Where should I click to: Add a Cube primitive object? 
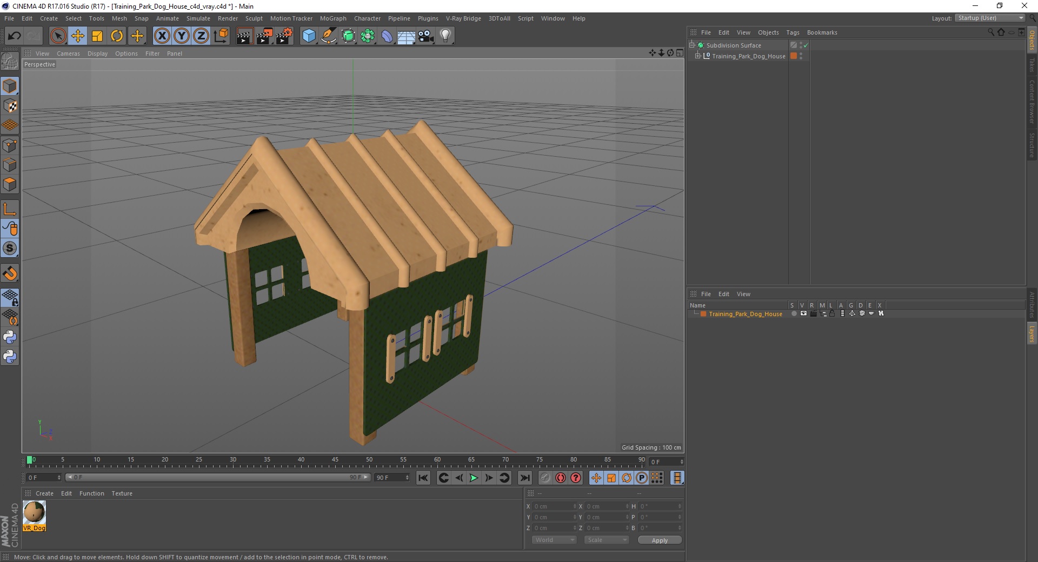coord(309,36)
